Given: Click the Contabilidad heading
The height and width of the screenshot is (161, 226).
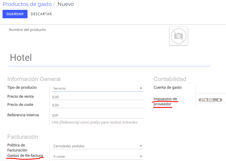Looking at the screenshot, I should 170,79.
